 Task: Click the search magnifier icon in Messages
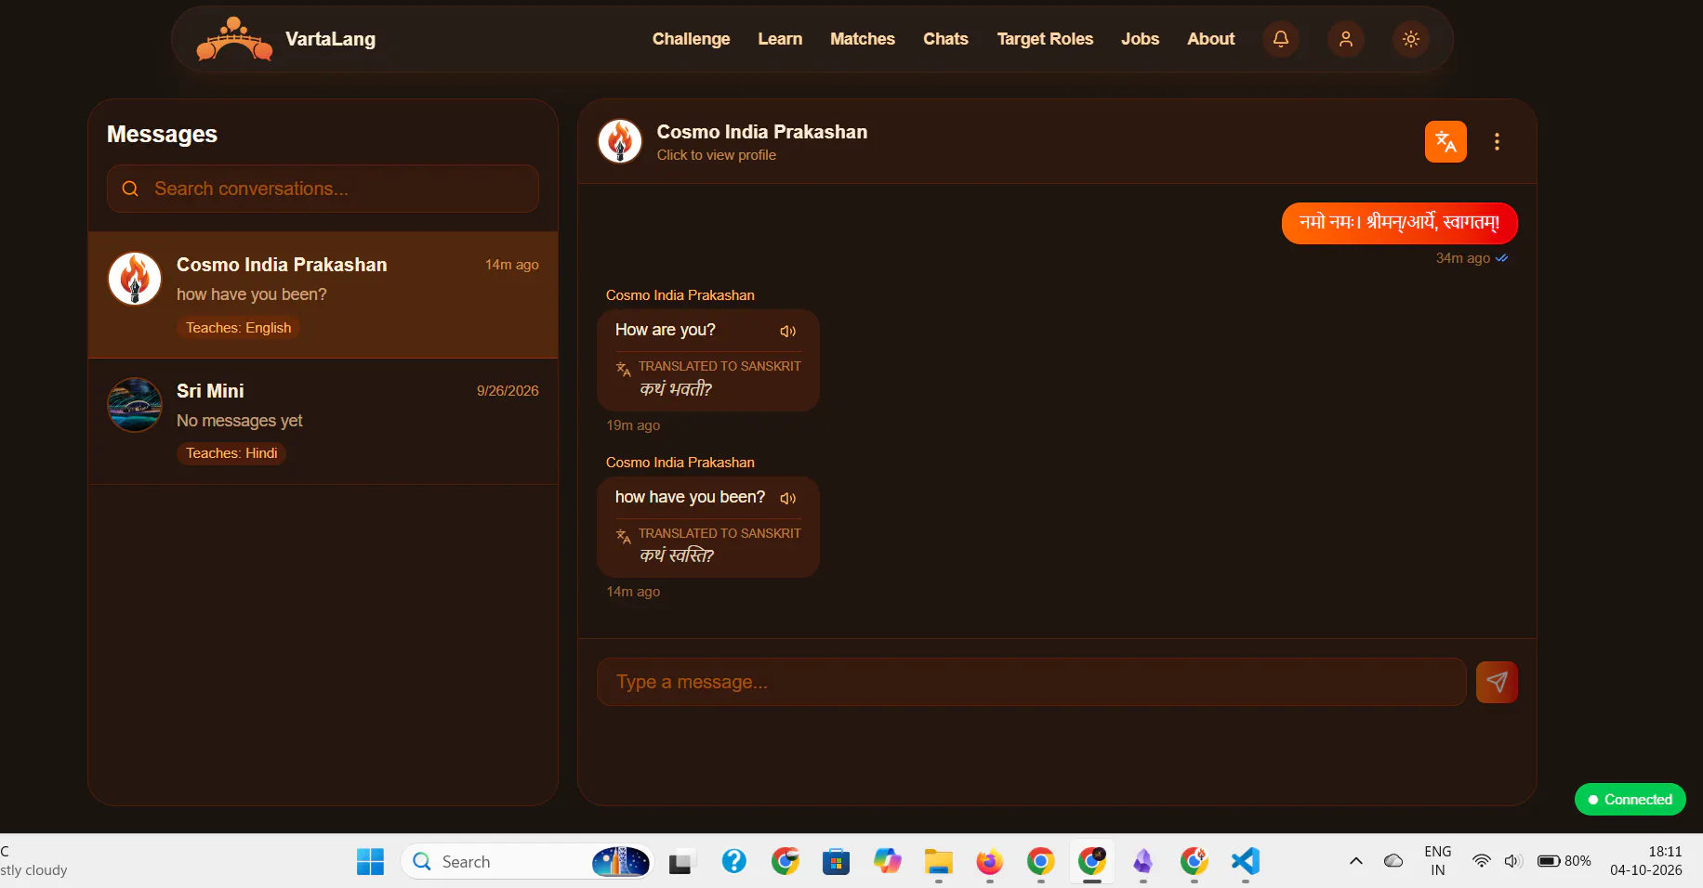130,189
